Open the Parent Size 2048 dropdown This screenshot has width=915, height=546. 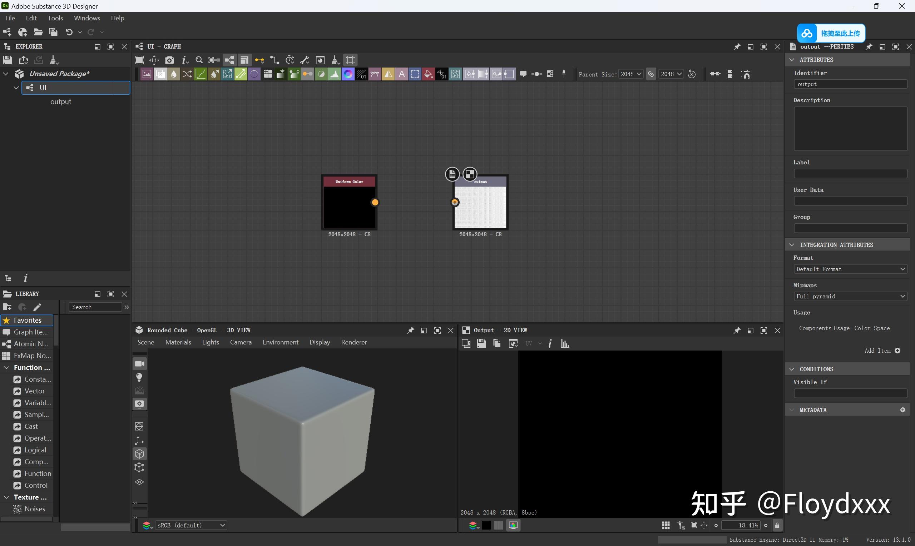click(631, 74)
